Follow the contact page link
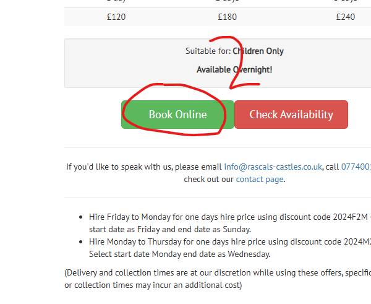Viewport: 371px width, 304px height. coord(259,179)
